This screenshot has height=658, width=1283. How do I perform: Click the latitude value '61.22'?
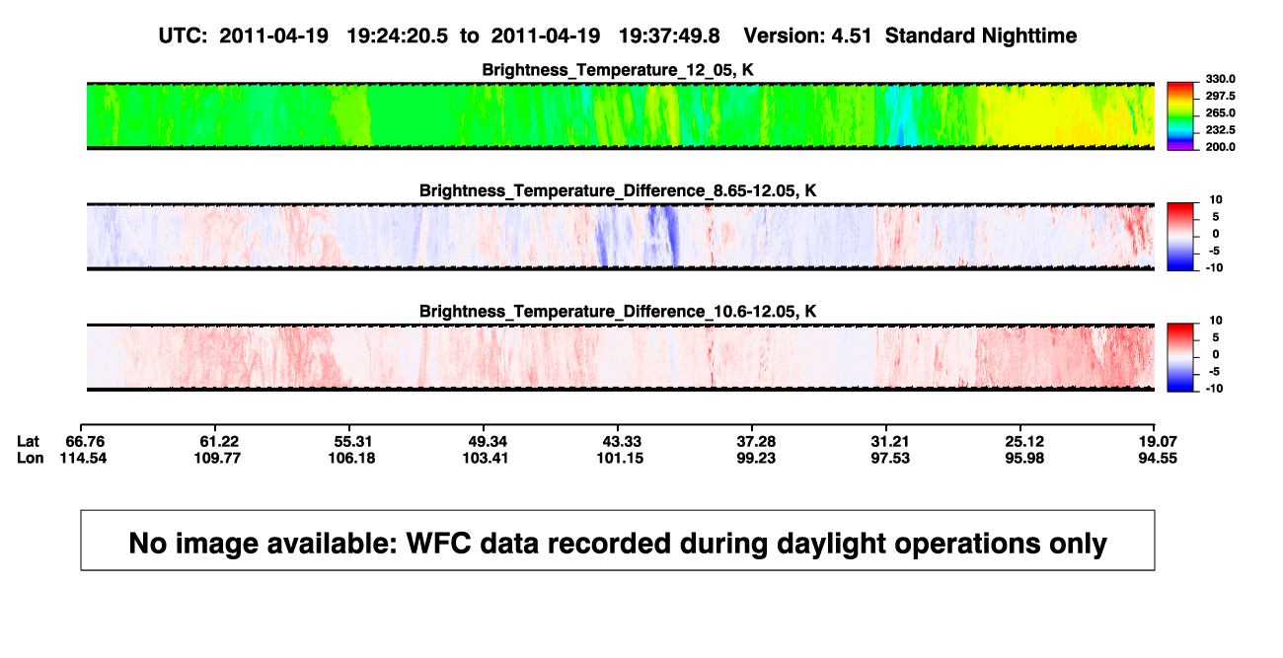click(x=220, y=440)
